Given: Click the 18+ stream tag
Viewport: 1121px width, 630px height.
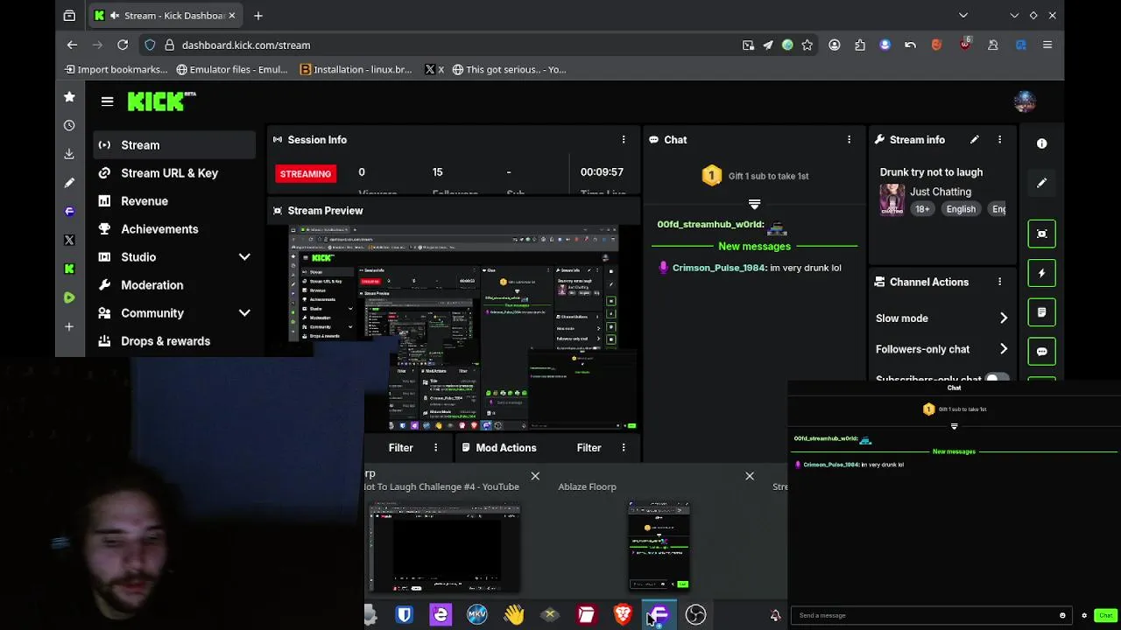Looking at the screenshot, I should click(922, 209).
